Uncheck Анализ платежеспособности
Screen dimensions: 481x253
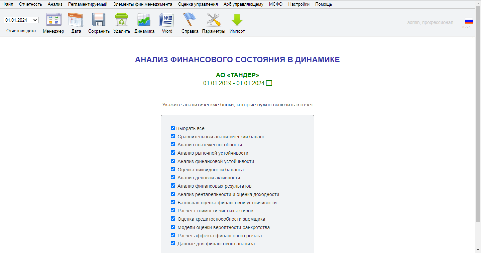pos(173,144)
